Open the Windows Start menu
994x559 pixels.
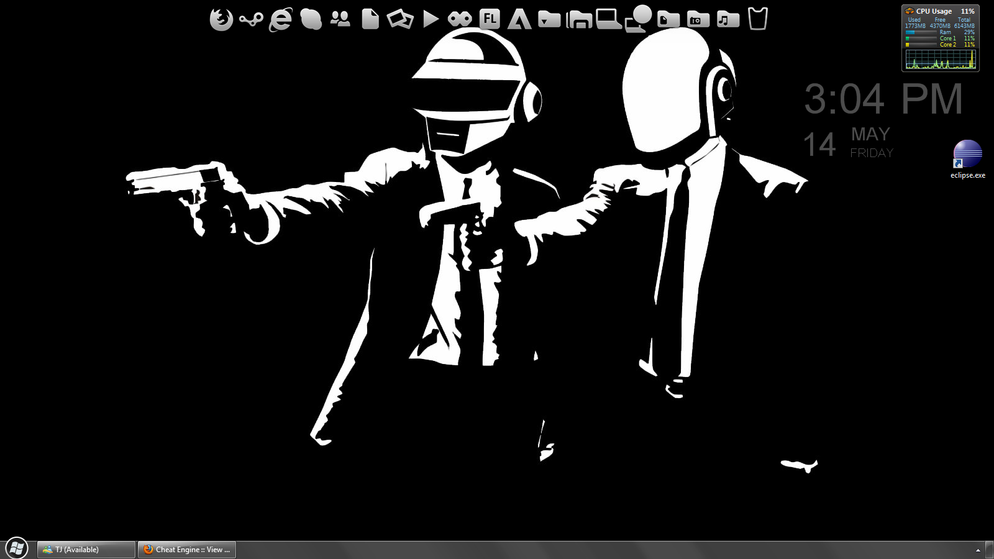point(17,548)
